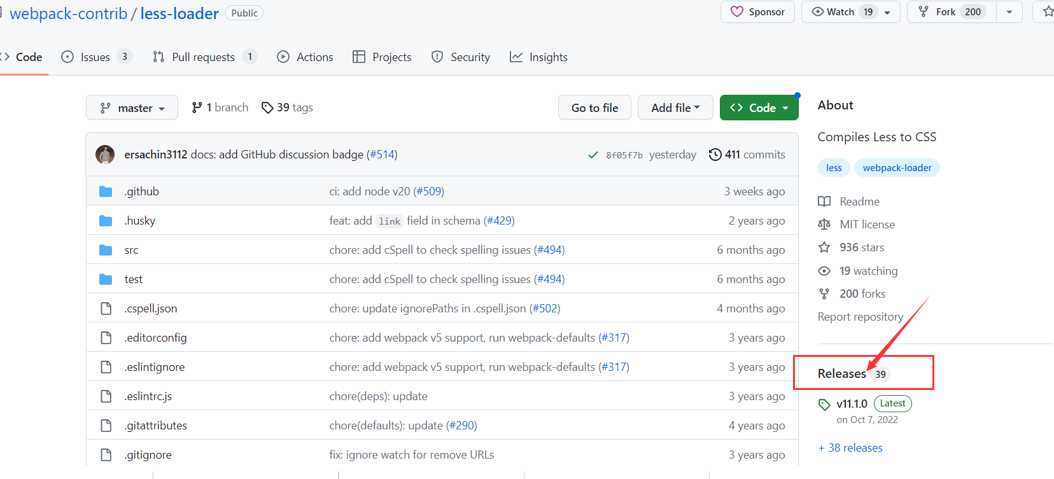This screenshot has height=479, width=1054.
Task: Click the commit history clock icon
Action: (715, 155)
